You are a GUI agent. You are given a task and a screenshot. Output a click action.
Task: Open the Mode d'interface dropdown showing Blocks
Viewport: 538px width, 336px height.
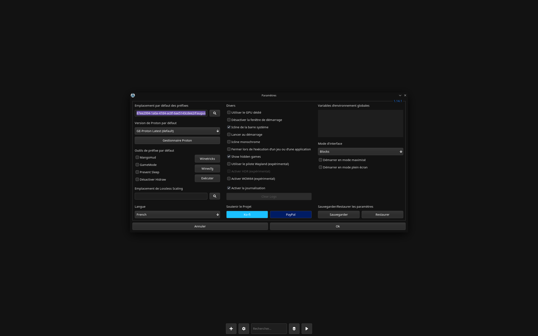tap(360, 151)
